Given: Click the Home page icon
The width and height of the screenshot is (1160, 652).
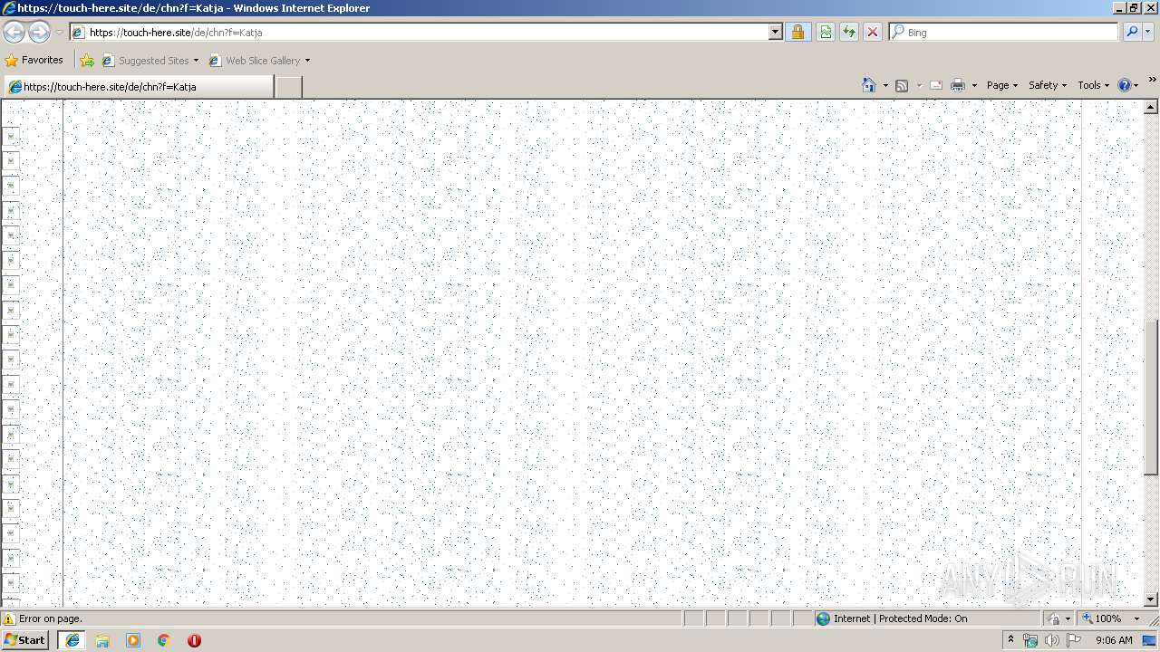Looking at the screenshot, I should click(x=868, y=85).
